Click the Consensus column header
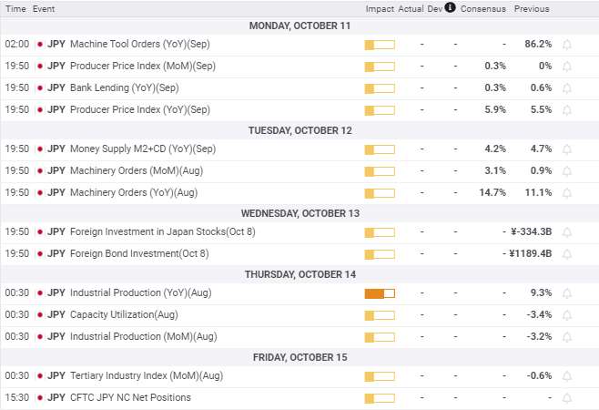Viewport: 599px width, 410px height. (x=482, y=9)
